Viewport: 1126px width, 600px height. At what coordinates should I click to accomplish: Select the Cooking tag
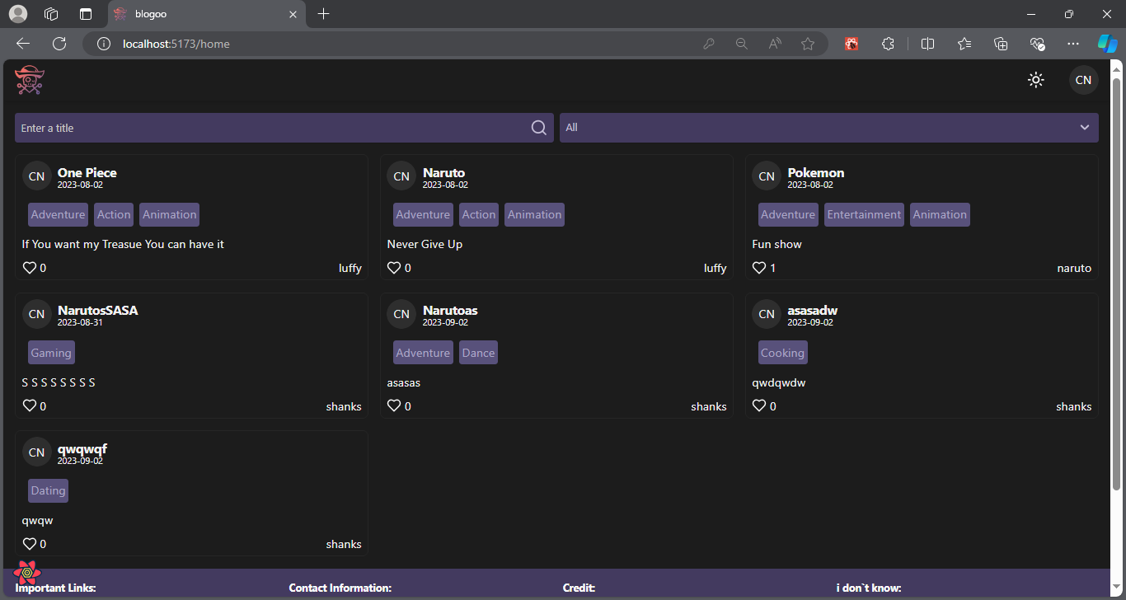tap(782, 353)
